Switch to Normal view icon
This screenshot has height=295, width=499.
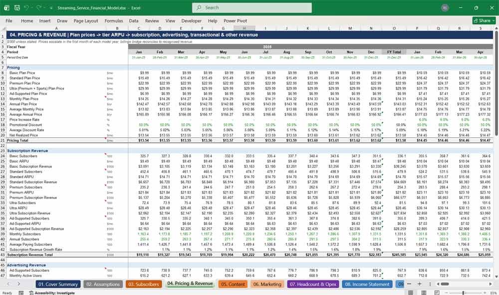click(x=411, y=293)
